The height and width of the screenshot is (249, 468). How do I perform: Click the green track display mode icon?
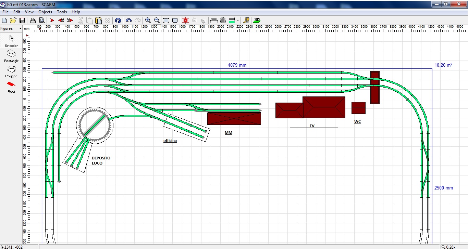coord(232,20)
